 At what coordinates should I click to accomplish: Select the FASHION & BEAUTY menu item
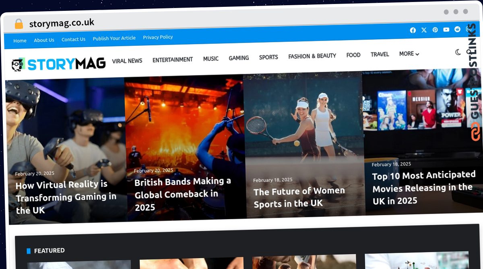[x=312, y=56]
